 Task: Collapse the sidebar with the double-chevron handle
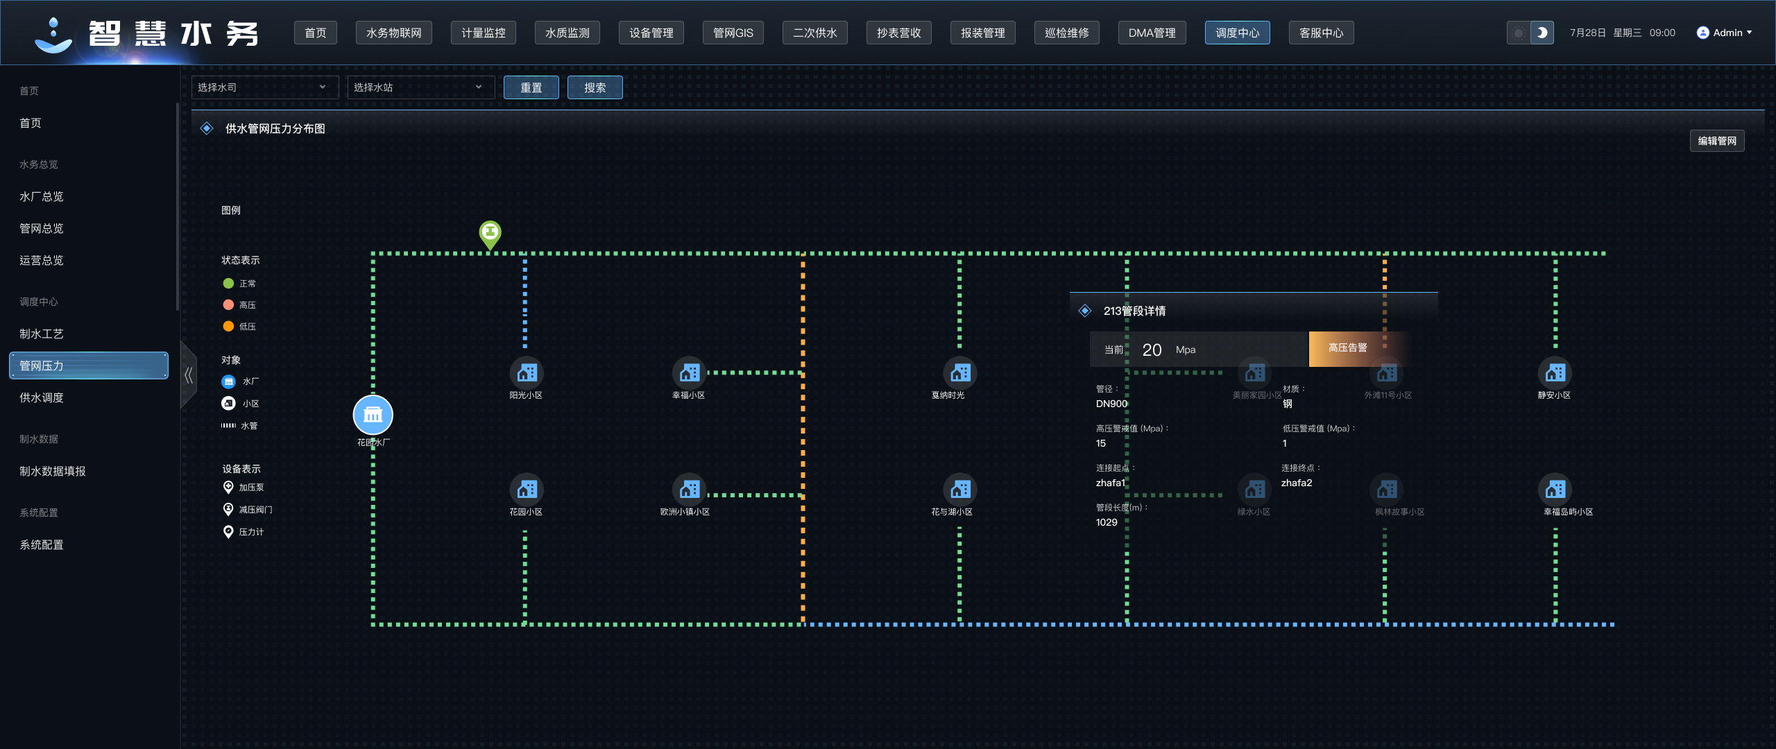pyautogui.click(x=188, y=375)
